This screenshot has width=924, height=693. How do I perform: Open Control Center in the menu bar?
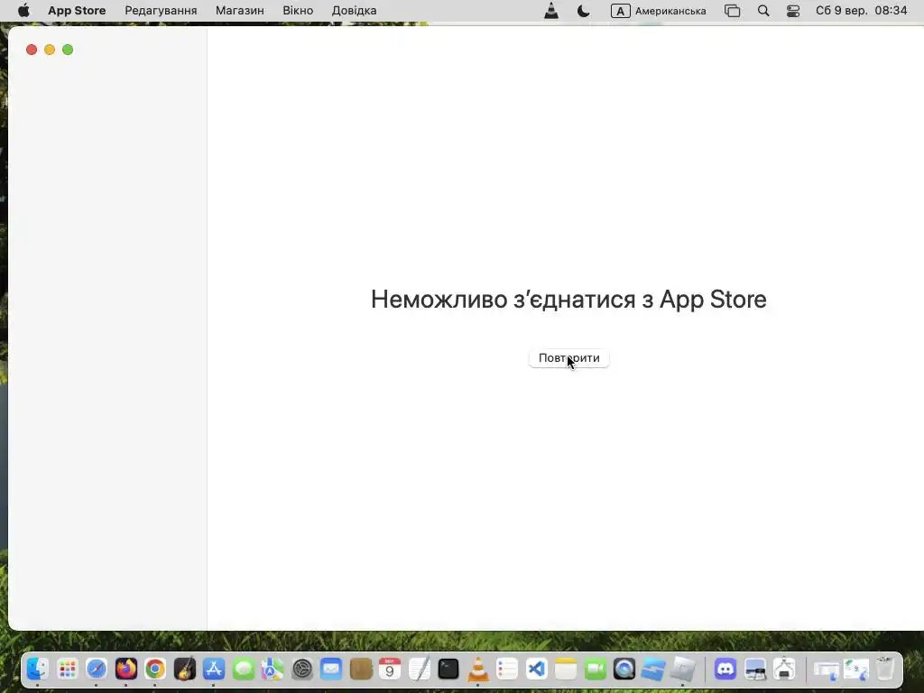[793, 11]
